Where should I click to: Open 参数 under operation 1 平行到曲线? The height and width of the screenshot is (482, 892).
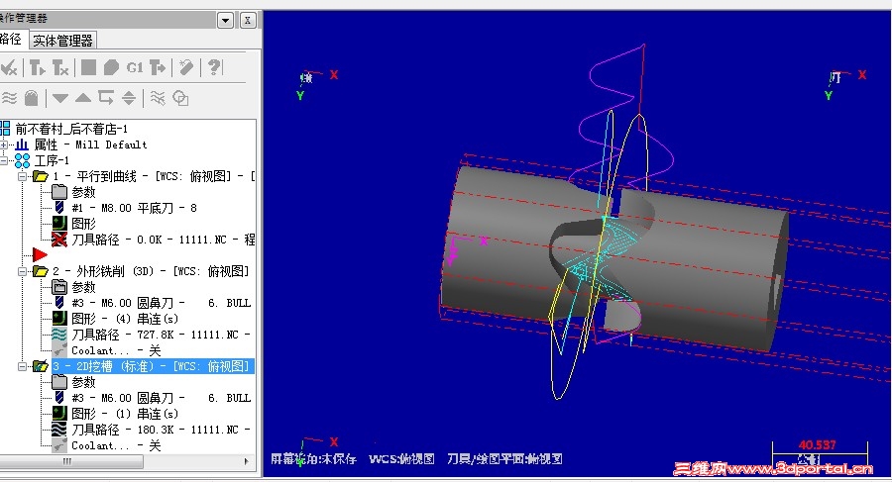(83, 193)
